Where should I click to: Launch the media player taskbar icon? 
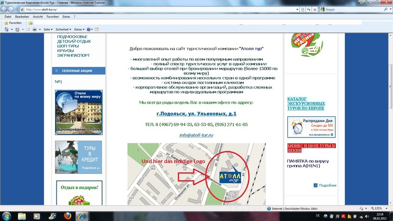36,216
